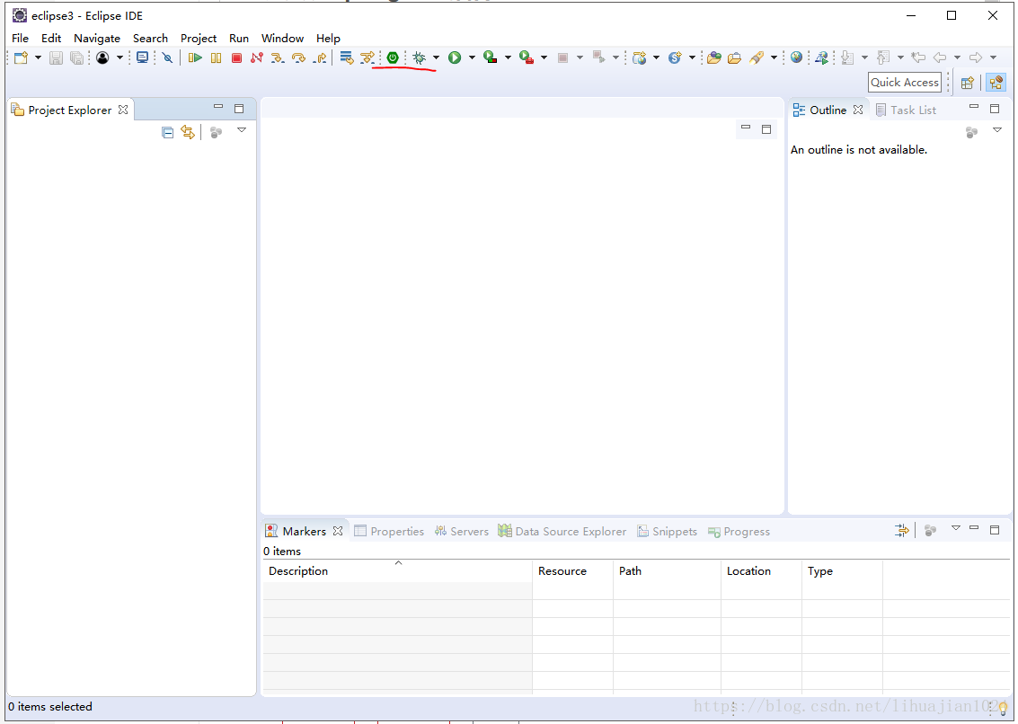Click the Open Type folder icon
Viewport: 1018px width, 724px height.
coord(714,57)
